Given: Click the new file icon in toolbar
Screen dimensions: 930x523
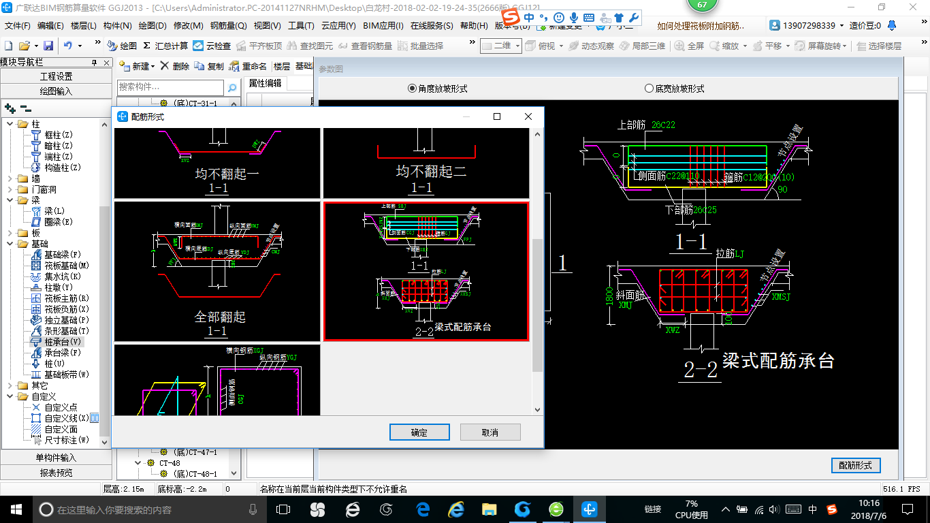Looking at the screenshot, I should (8, 46).
